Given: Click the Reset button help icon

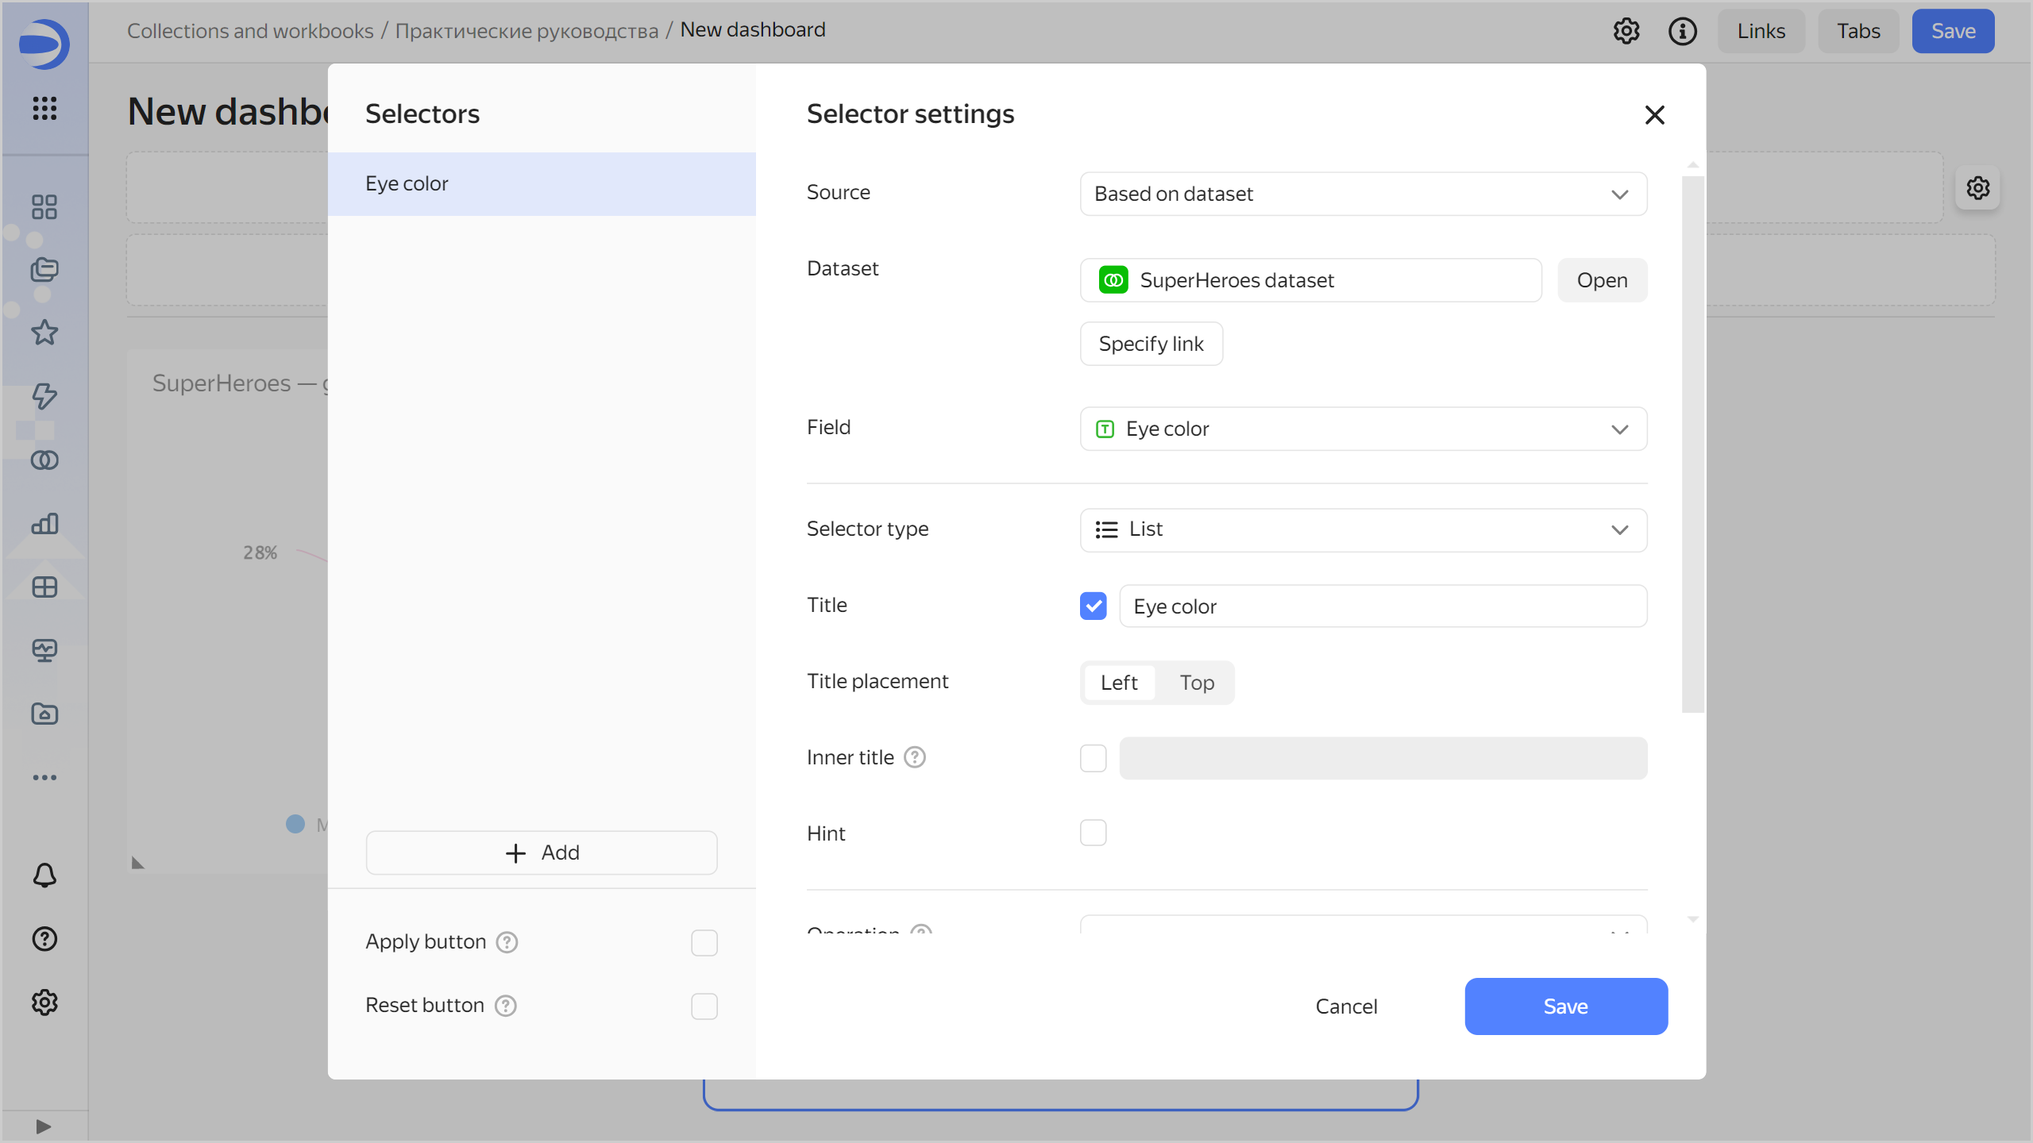Looking at the screenshot, I should [x=506, y=1006].
